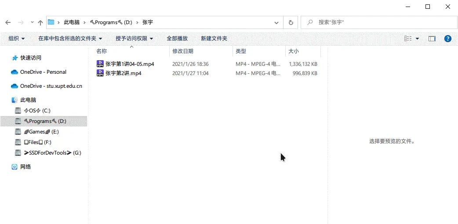458x224 pixels.
Task: Open SSDForDevTools (G:) drive
Action: pyautogui.click(x=53, y=153)
